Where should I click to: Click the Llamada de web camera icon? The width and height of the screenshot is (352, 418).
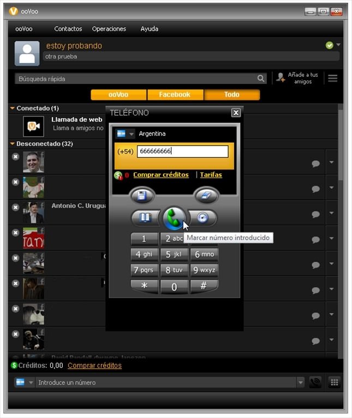[x=33, y=126]
